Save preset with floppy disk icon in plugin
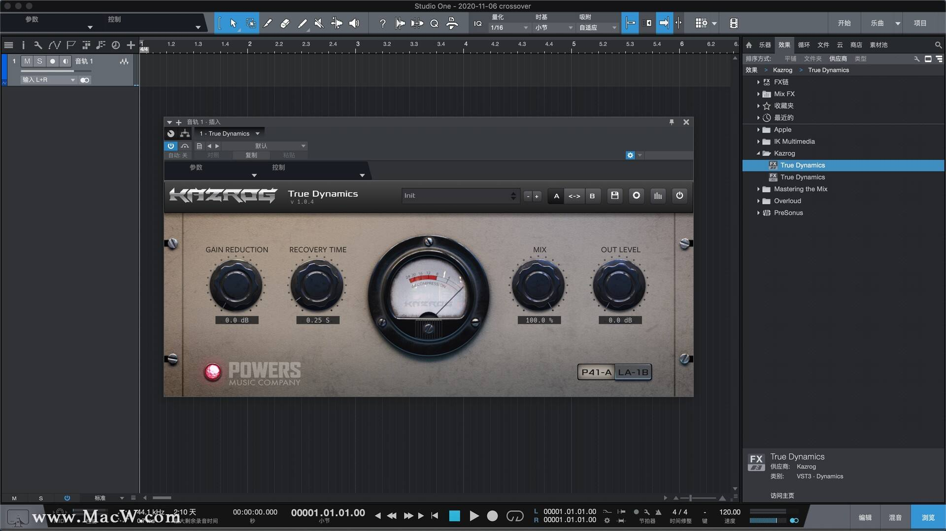 coord(614,196)
